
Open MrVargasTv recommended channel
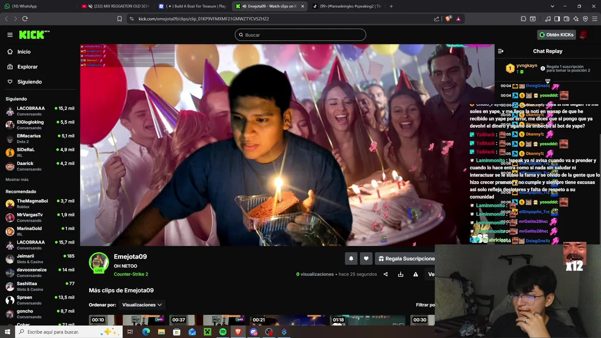coord(40,217)
